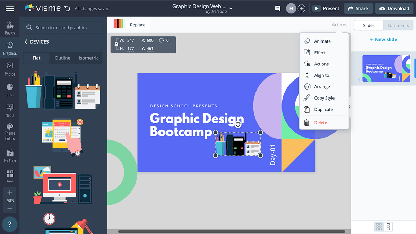Choose Duplicate from the Actions menu
Screen dimensions: 416x234
point(323,109)
